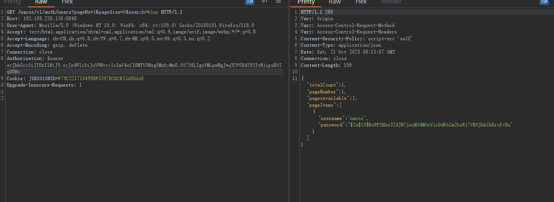The image size is (554, 202).
Task: Click the Host header 192.168.230.130:8848
Action: point(42,19)
